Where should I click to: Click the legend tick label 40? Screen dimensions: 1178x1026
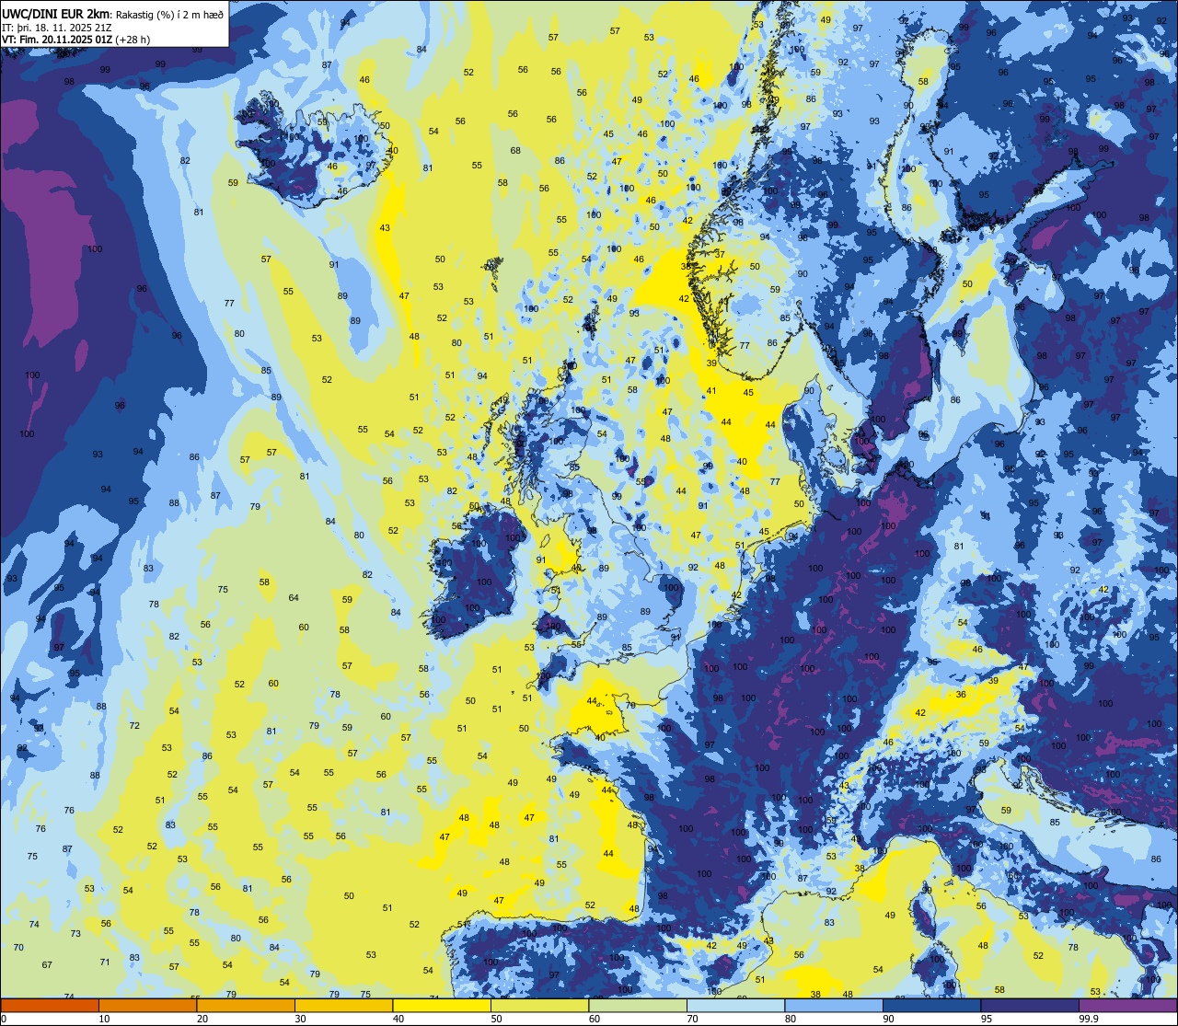pyautogui.click(x=398, y=1019)
